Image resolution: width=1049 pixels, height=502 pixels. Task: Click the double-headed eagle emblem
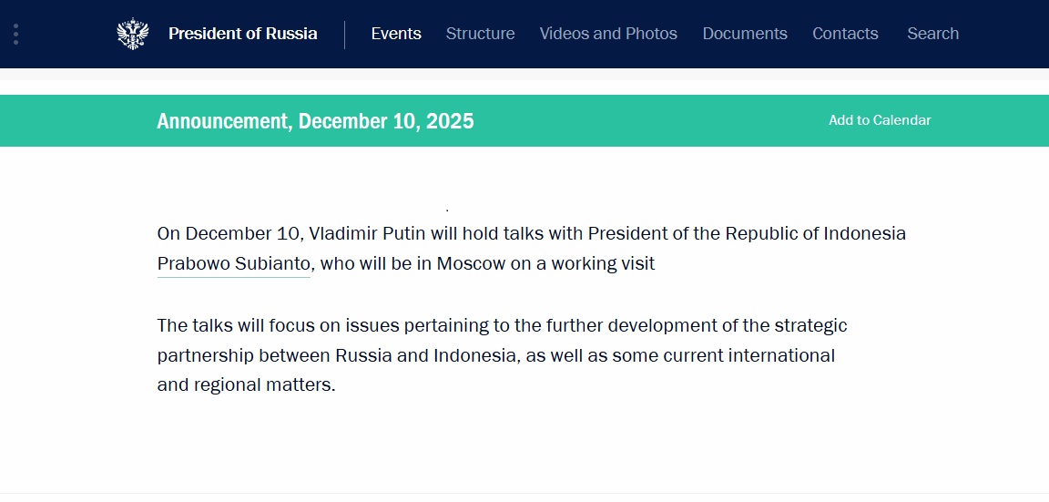click(133, 34)
